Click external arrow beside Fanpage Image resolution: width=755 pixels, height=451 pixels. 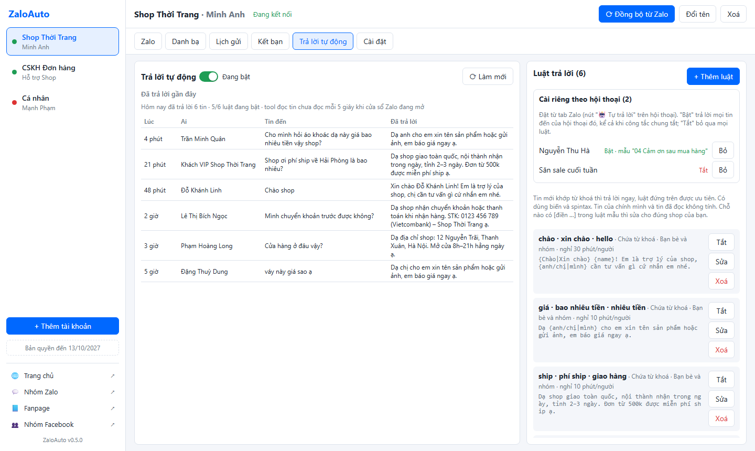(x=112, y=409)
